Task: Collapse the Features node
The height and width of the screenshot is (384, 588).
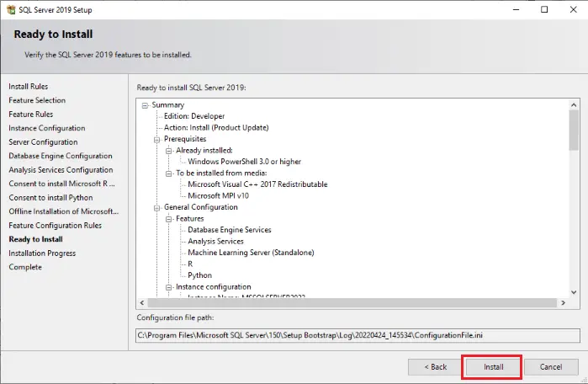Action: coord(169,219)
